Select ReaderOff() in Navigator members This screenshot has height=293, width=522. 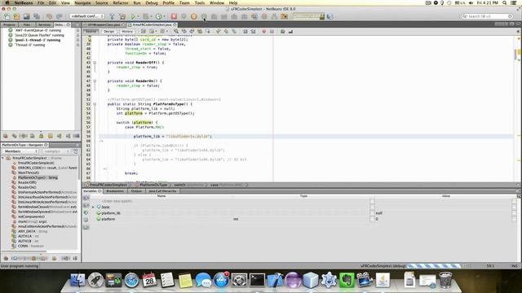pyautogui.click(x=27, y=182)
